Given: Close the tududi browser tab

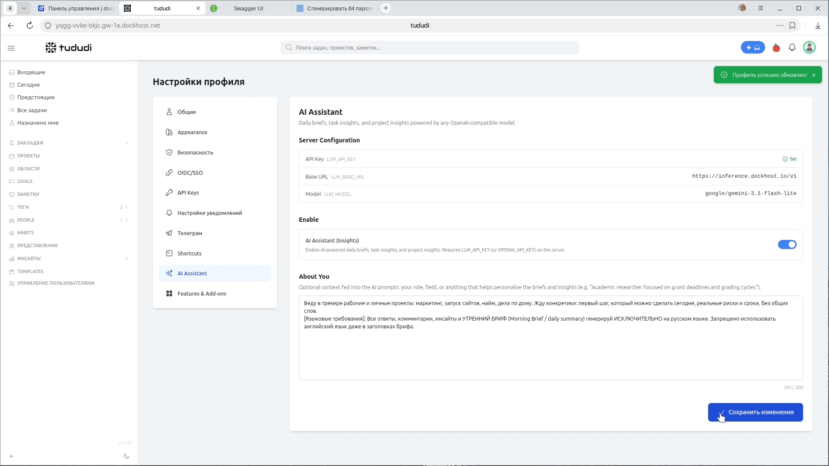Looking at the screenshot, I should pyautogui.click(x=198, y=8).
